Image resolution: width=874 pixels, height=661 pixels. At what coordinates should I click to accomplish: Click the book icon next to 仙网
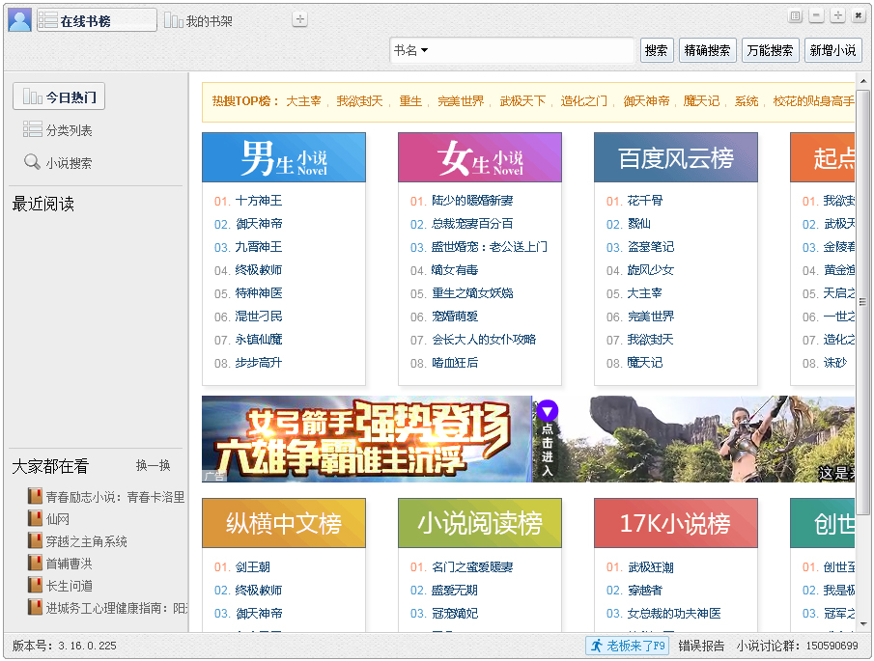pos(36,519)
